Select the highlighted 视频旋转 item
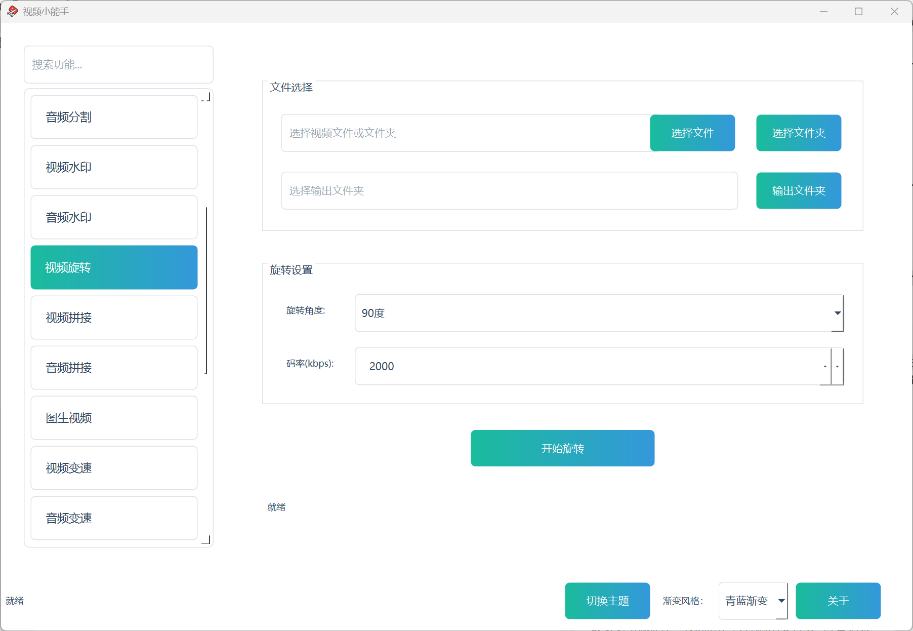Screen dimensions: 913x631 point(114,267)
